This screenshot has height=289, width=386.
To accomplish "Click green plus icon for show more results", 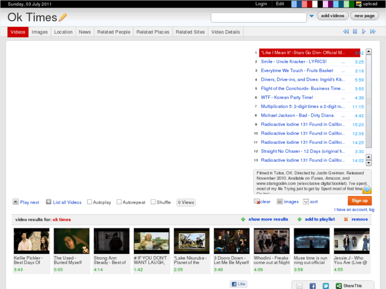I will tap(243, 219).
